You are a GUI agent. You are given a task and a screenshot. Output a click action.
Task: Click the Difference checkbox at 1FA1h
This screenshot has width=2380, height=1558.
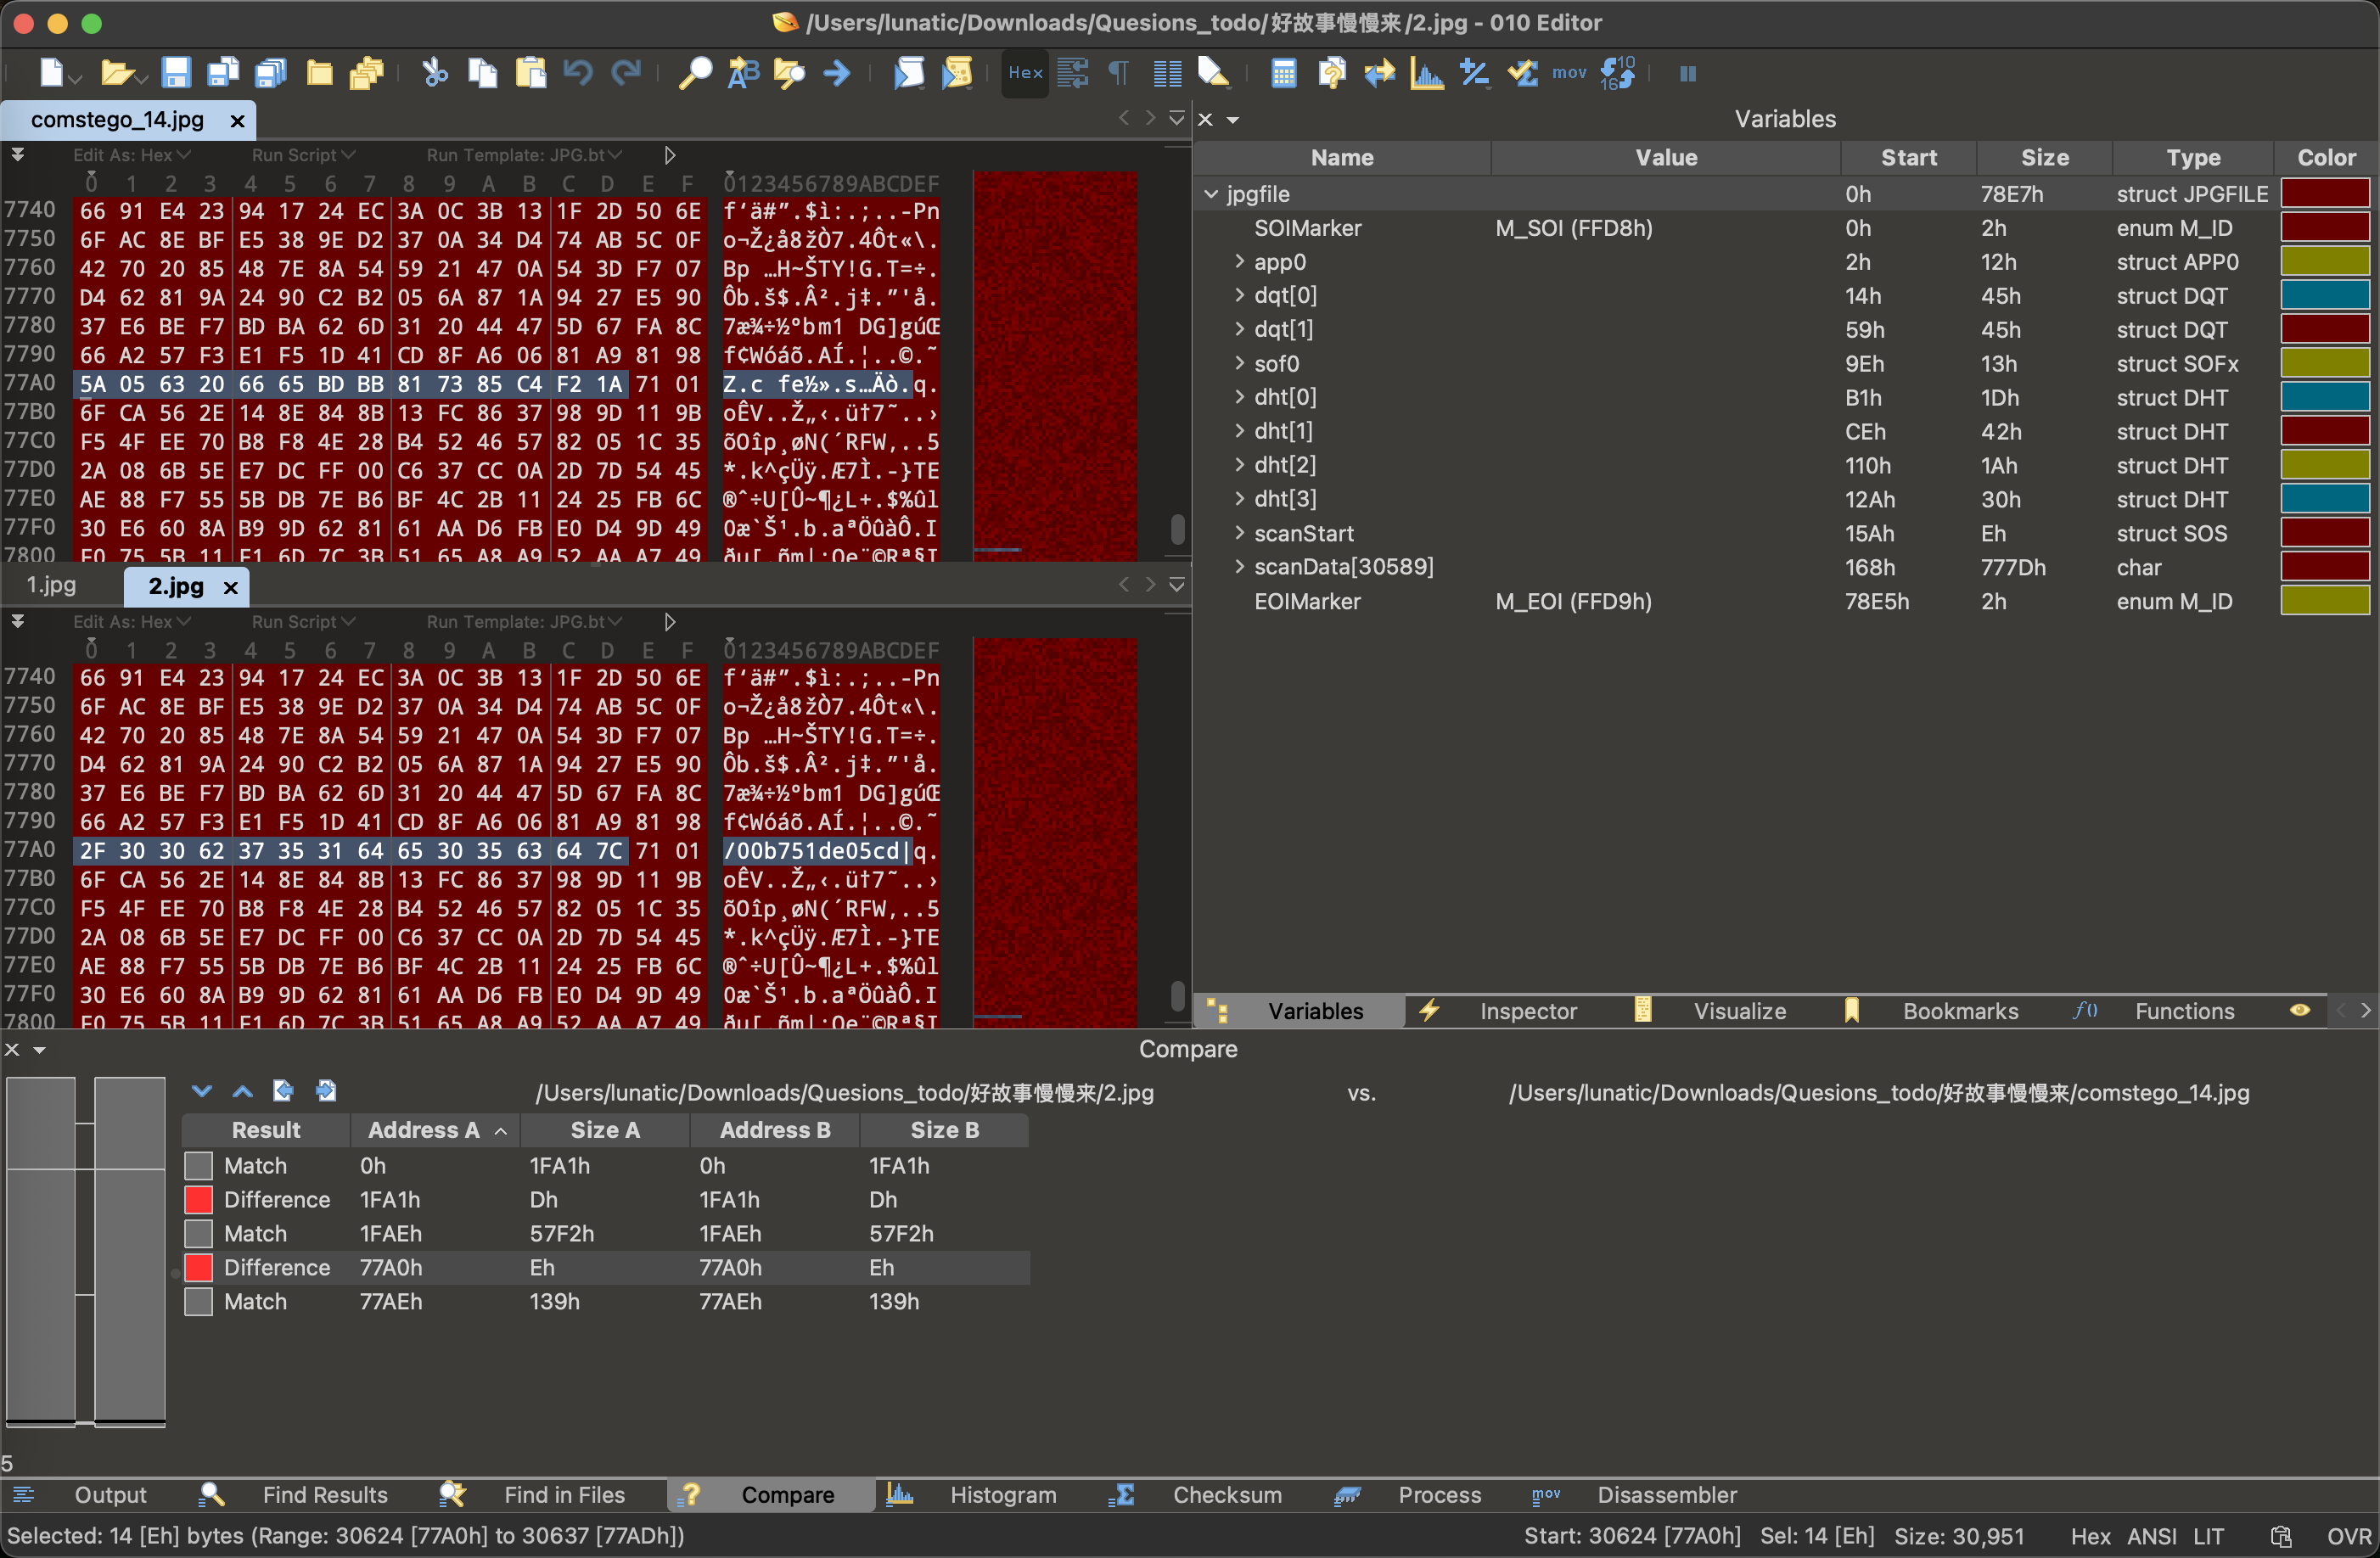(199, 1199)
